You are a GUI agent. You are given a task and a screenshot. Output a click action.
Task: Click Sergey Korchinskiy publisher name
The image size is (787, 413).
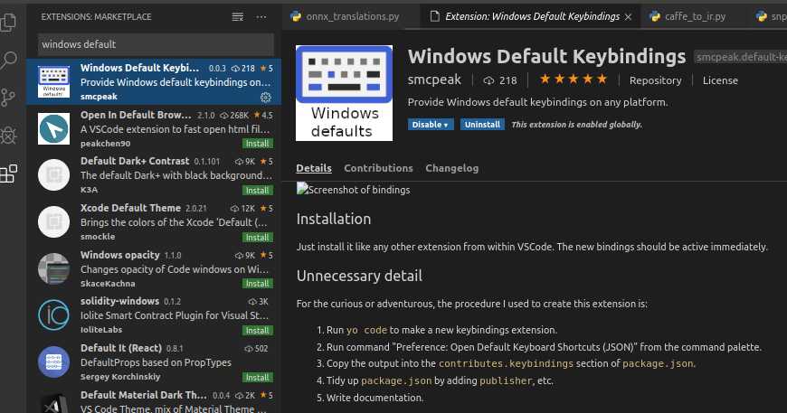pos(120,377)
